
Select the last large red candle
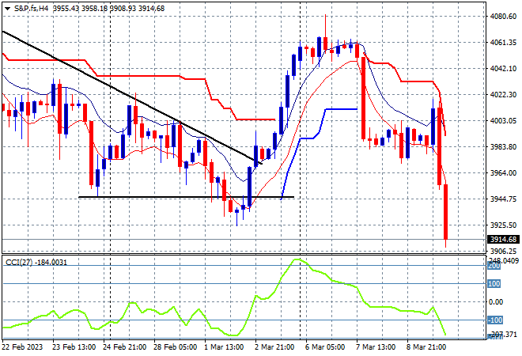[445, 212]
